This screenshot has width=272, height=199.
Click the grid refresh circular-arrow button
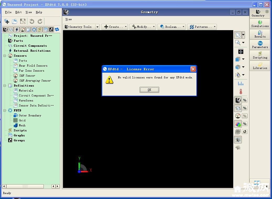click(245, 132)
